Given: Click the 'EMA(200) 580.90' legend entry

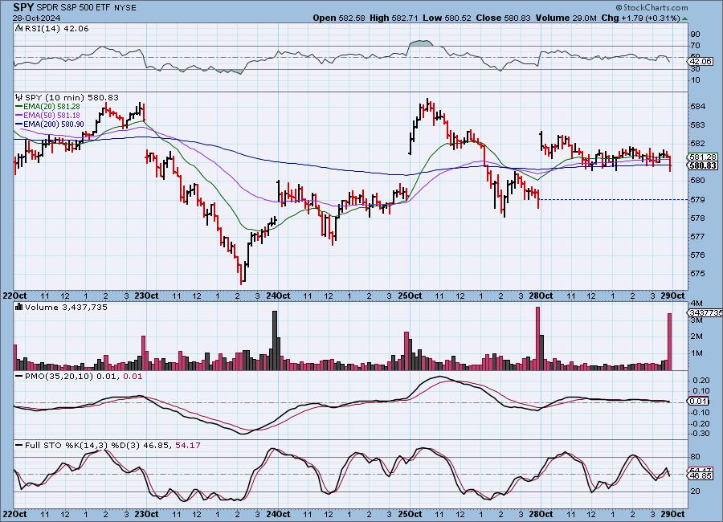Looking at the screenshot, I should pos(54,124).
